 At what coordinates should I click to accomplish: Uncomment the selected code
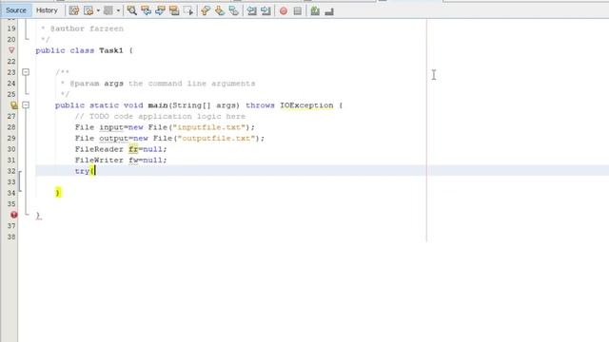(x=329, y=11)
